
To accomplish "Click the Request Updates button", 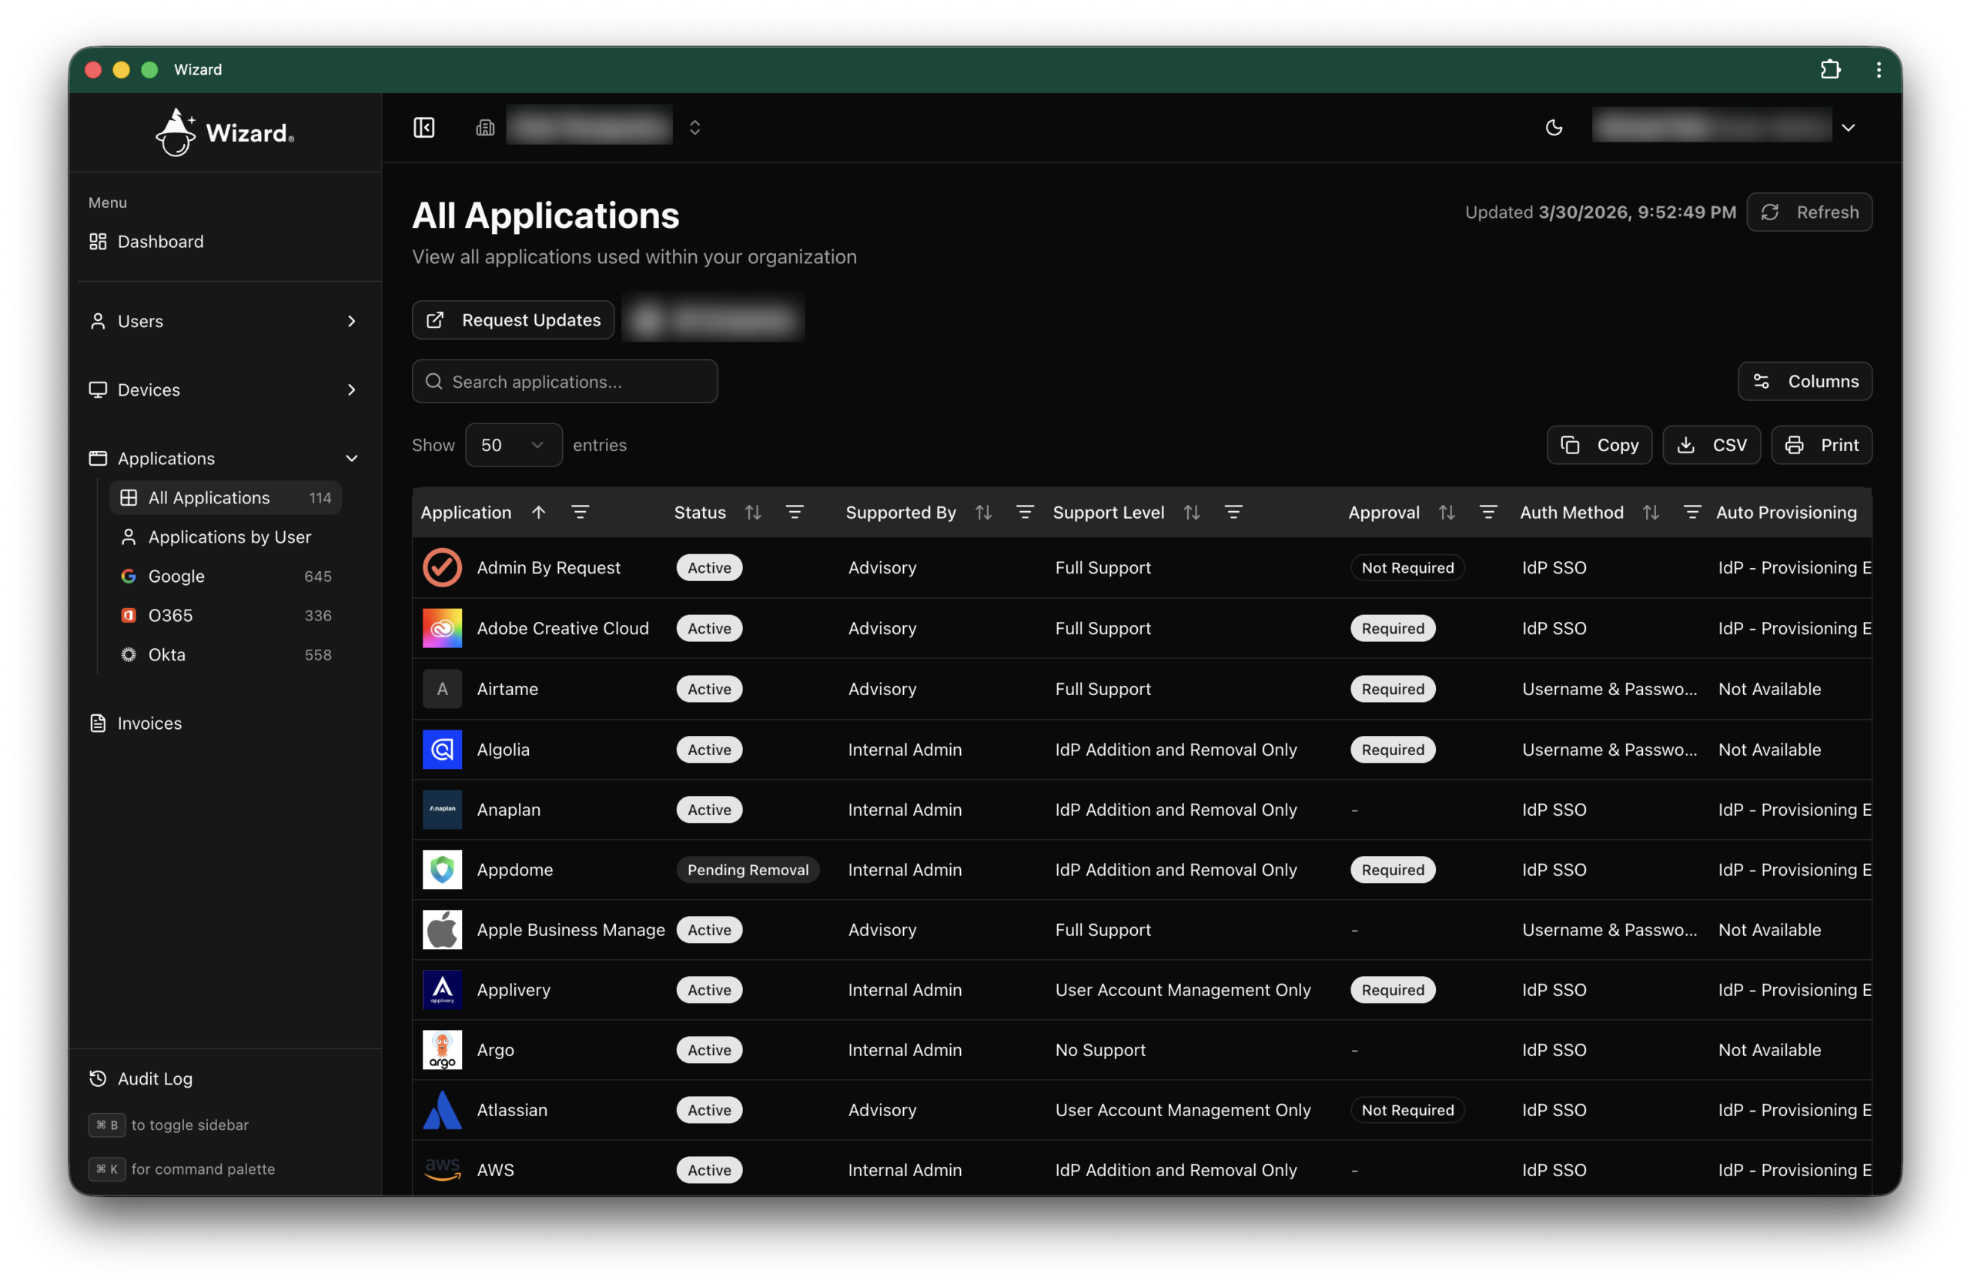I will [x=512, y=320].
